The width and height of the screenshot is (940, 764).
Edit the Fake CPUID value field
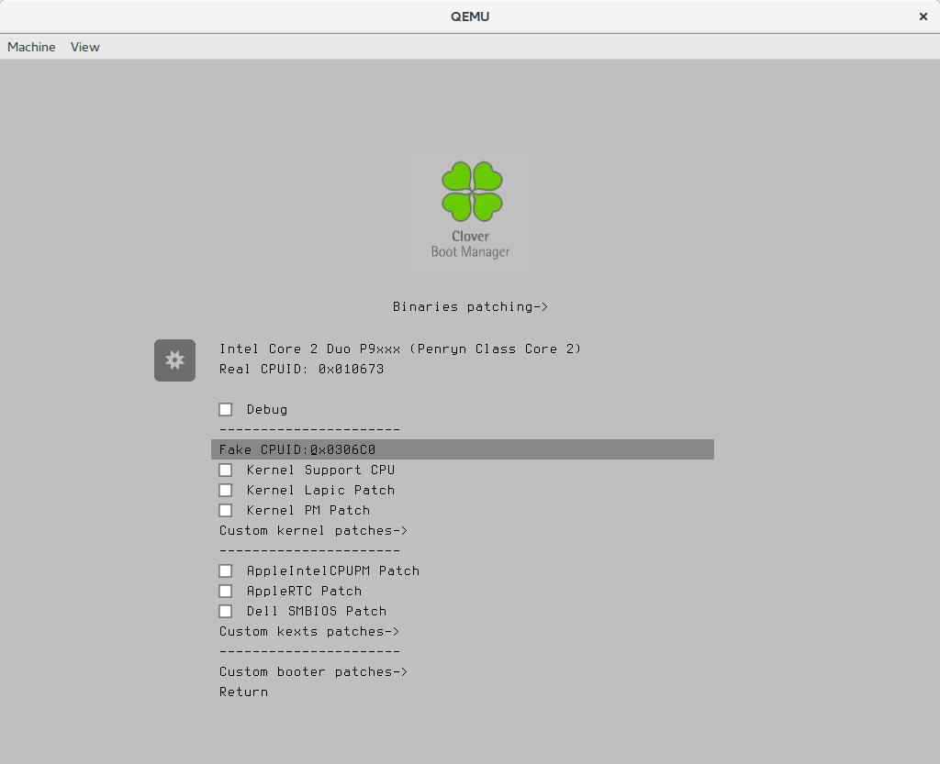[x=342, y=449]
